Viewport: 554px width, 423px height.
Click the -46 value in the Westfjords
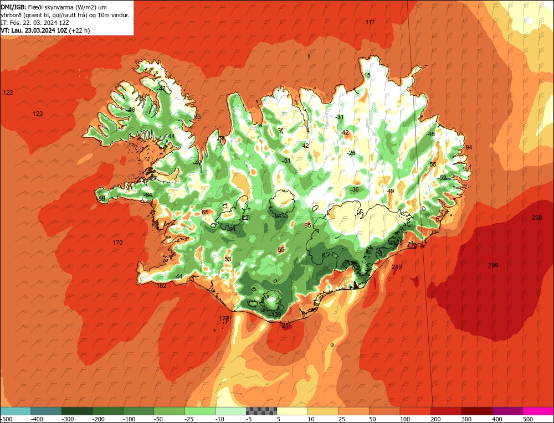click(131, 110)
